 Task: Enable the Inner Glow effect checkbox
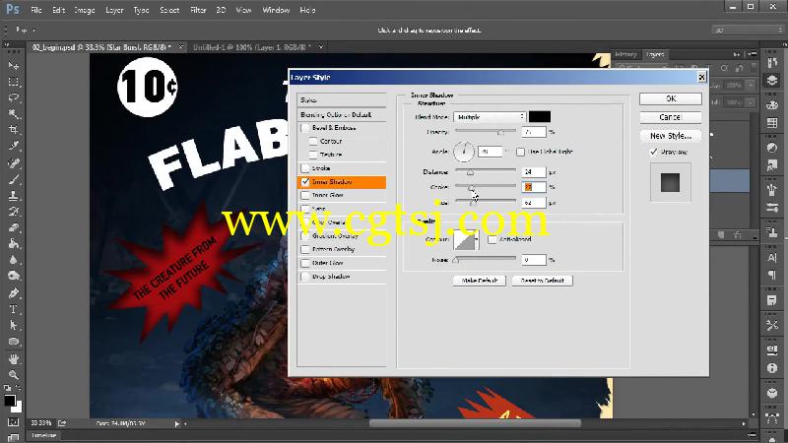pyautogui.click(x=305, y=195)
